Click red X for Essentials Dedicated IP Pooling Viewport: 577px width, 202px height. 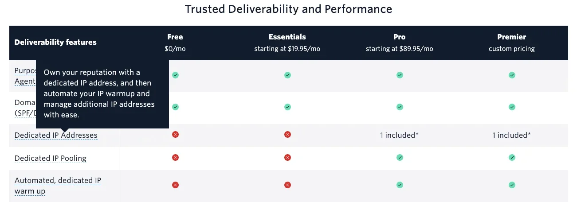tap(287, 157)
